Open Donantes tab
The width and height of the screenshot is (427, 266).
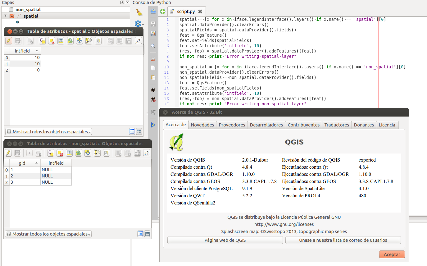pyautogui.click(x=364, y=125)
